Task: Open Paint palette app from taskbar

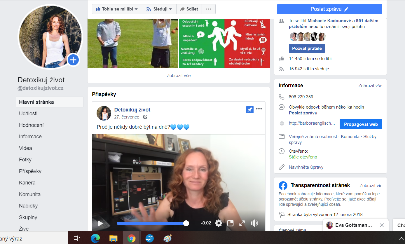Action: 167,238
